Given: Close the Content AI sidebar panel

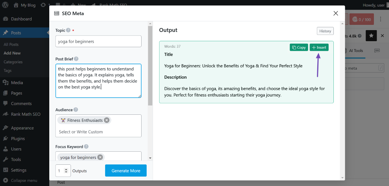Looking at the screenshot, I should click(x=382, y=36).
